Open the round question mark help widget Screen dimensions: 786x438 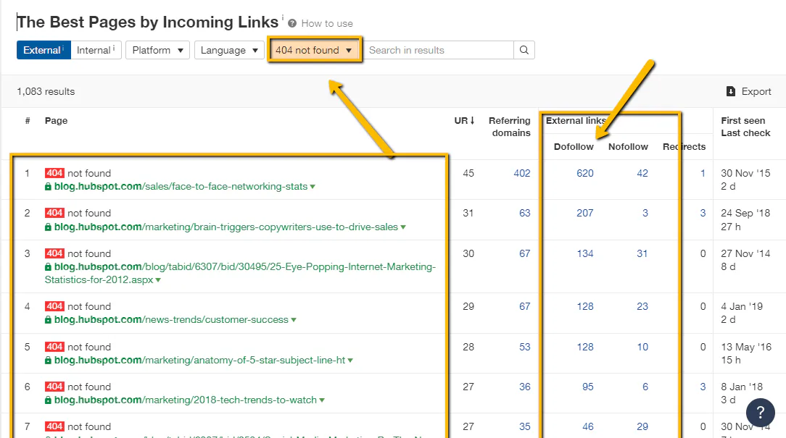[x=761, y=413]
